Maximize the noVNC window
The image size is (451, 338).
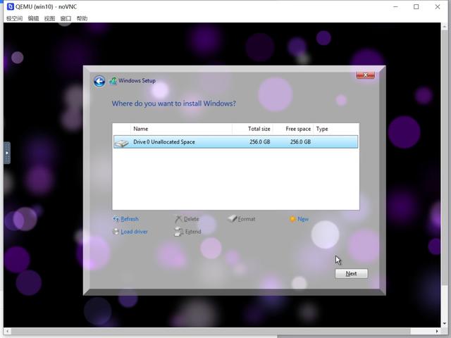[416, 6]
